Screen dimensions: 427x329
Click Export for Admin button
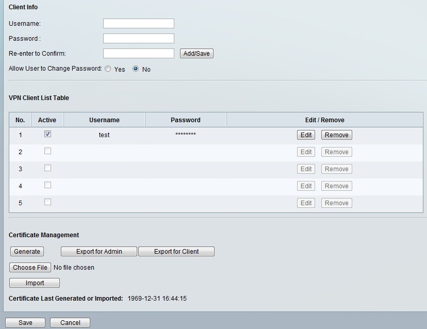99,251
